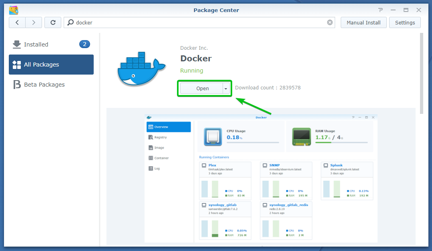Click the Package Center app icon

(14, 10)
